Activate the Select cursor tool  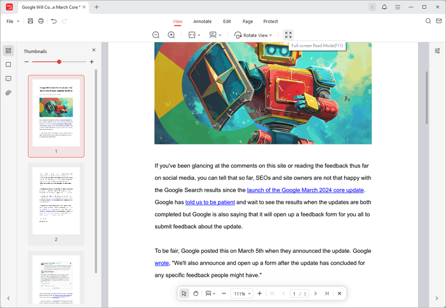click(184, 293)
